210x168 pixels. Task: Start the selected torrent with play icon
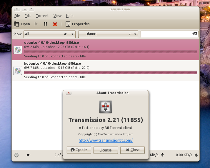[36, 24]
